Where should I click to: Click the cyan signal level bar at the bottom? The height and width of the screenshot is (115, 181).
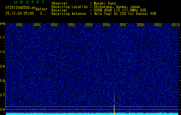[92, 114]
